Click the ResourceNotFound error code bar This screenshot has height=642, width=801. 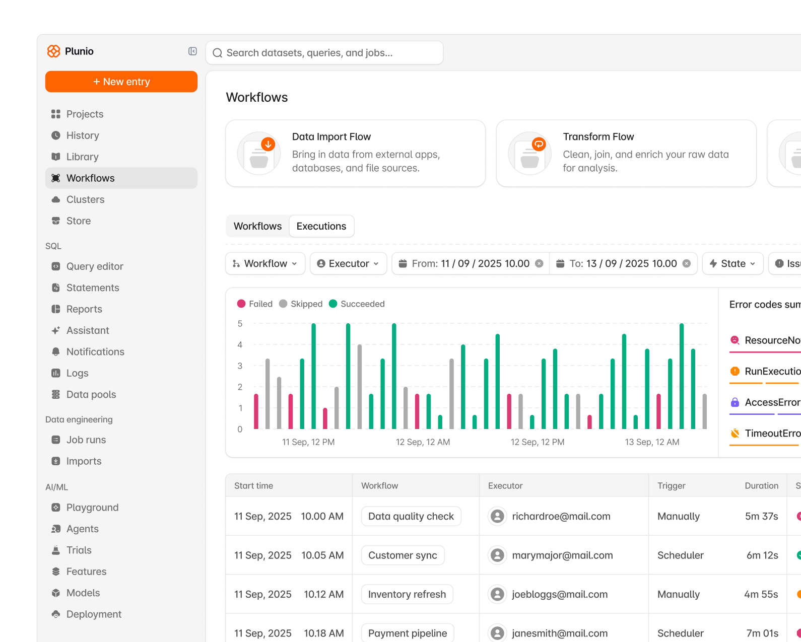pos(765,352)
